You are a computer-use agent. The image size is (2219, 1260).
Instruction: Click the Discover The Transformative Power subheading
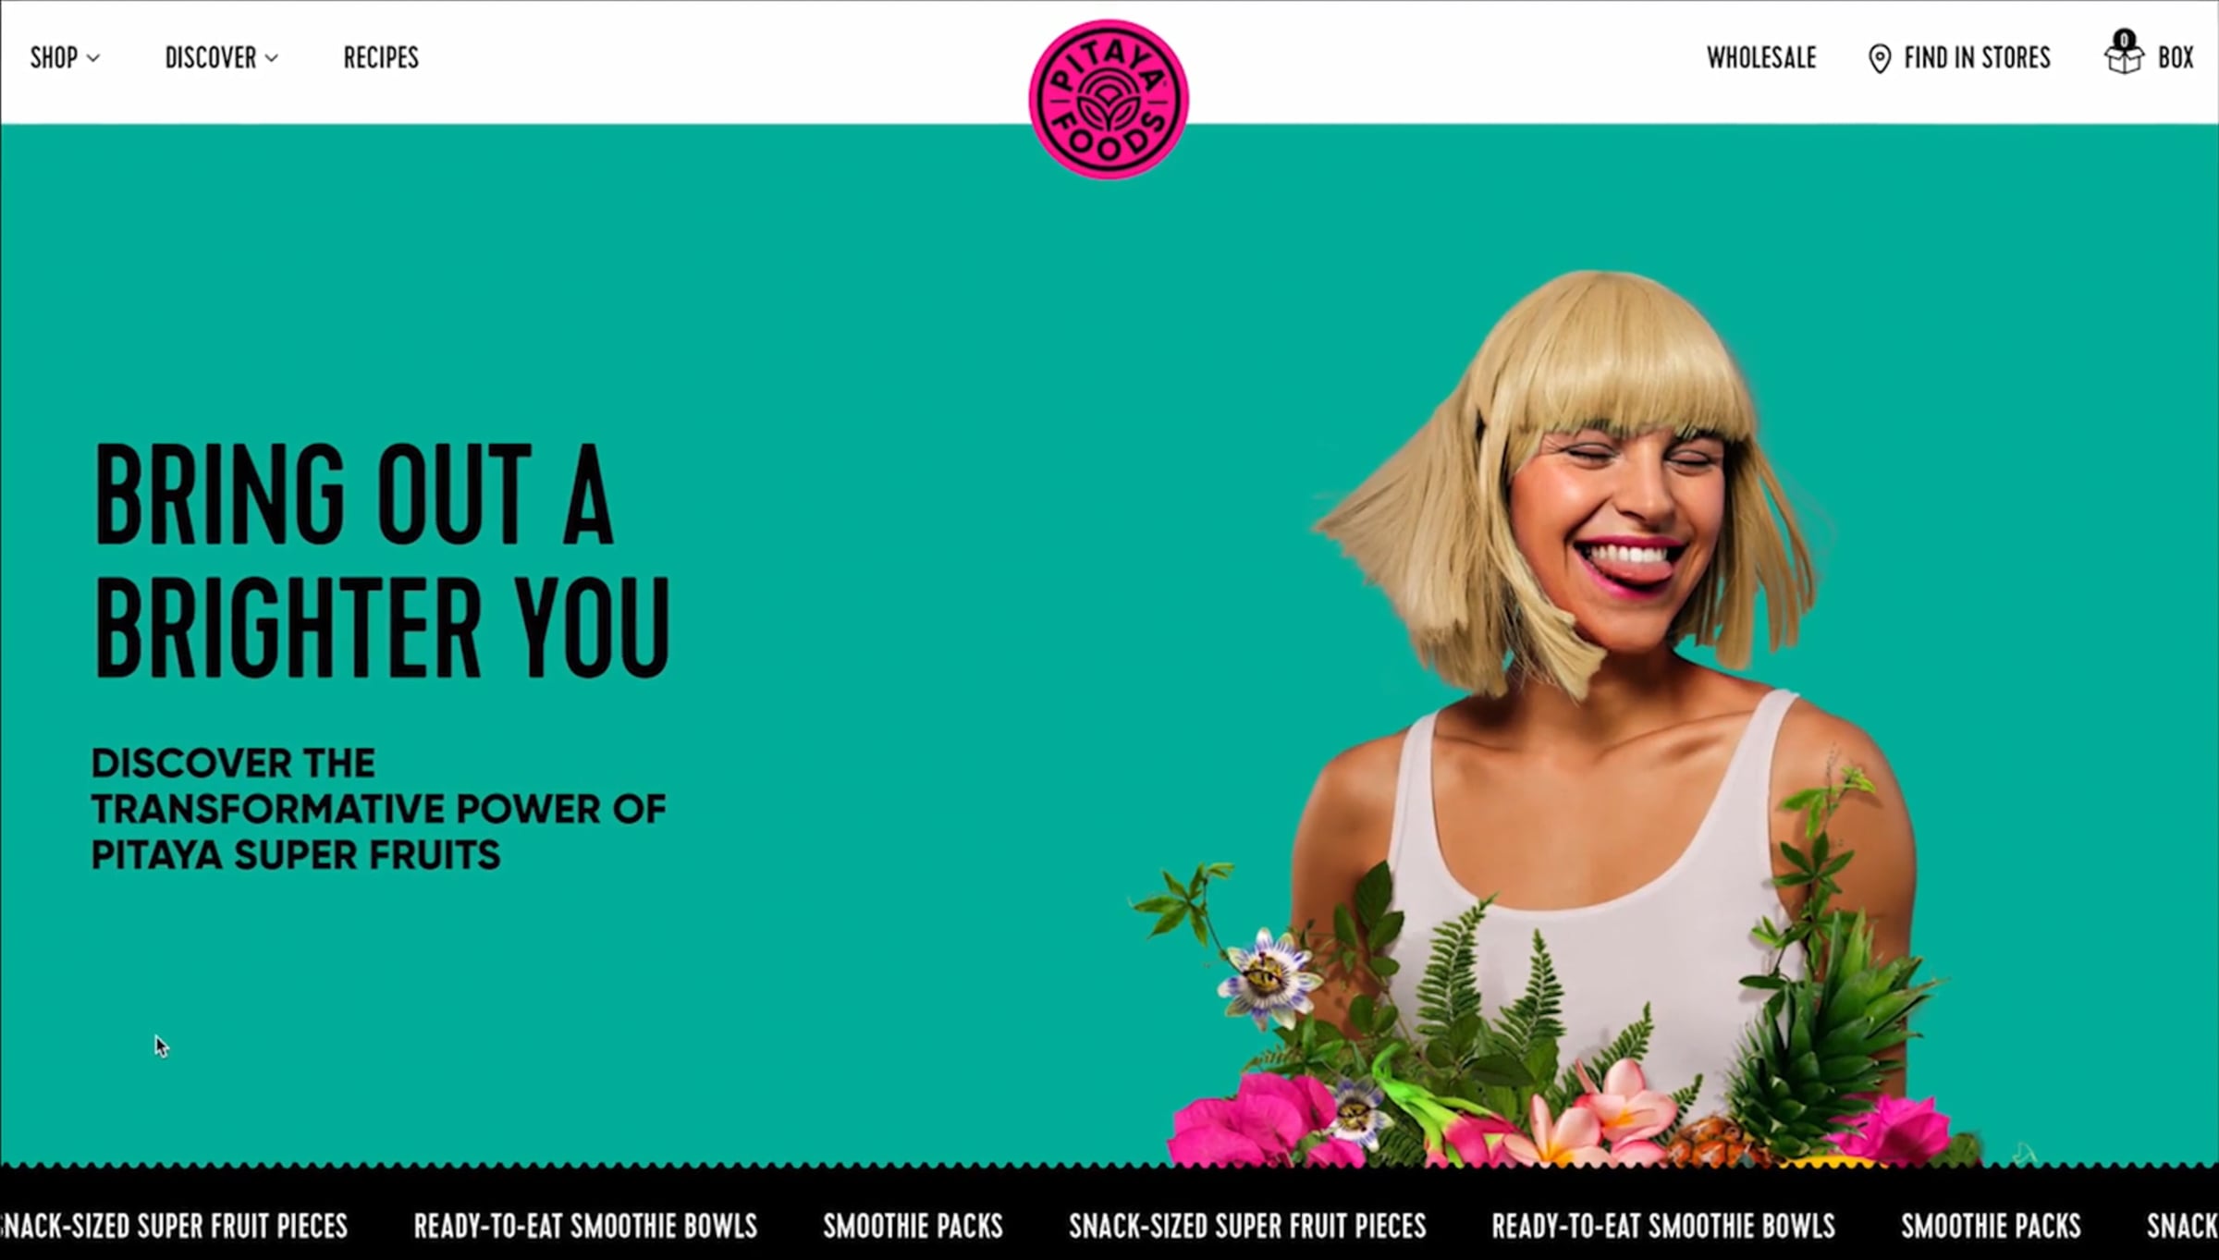pyautogui.click(x=378, y=809)
